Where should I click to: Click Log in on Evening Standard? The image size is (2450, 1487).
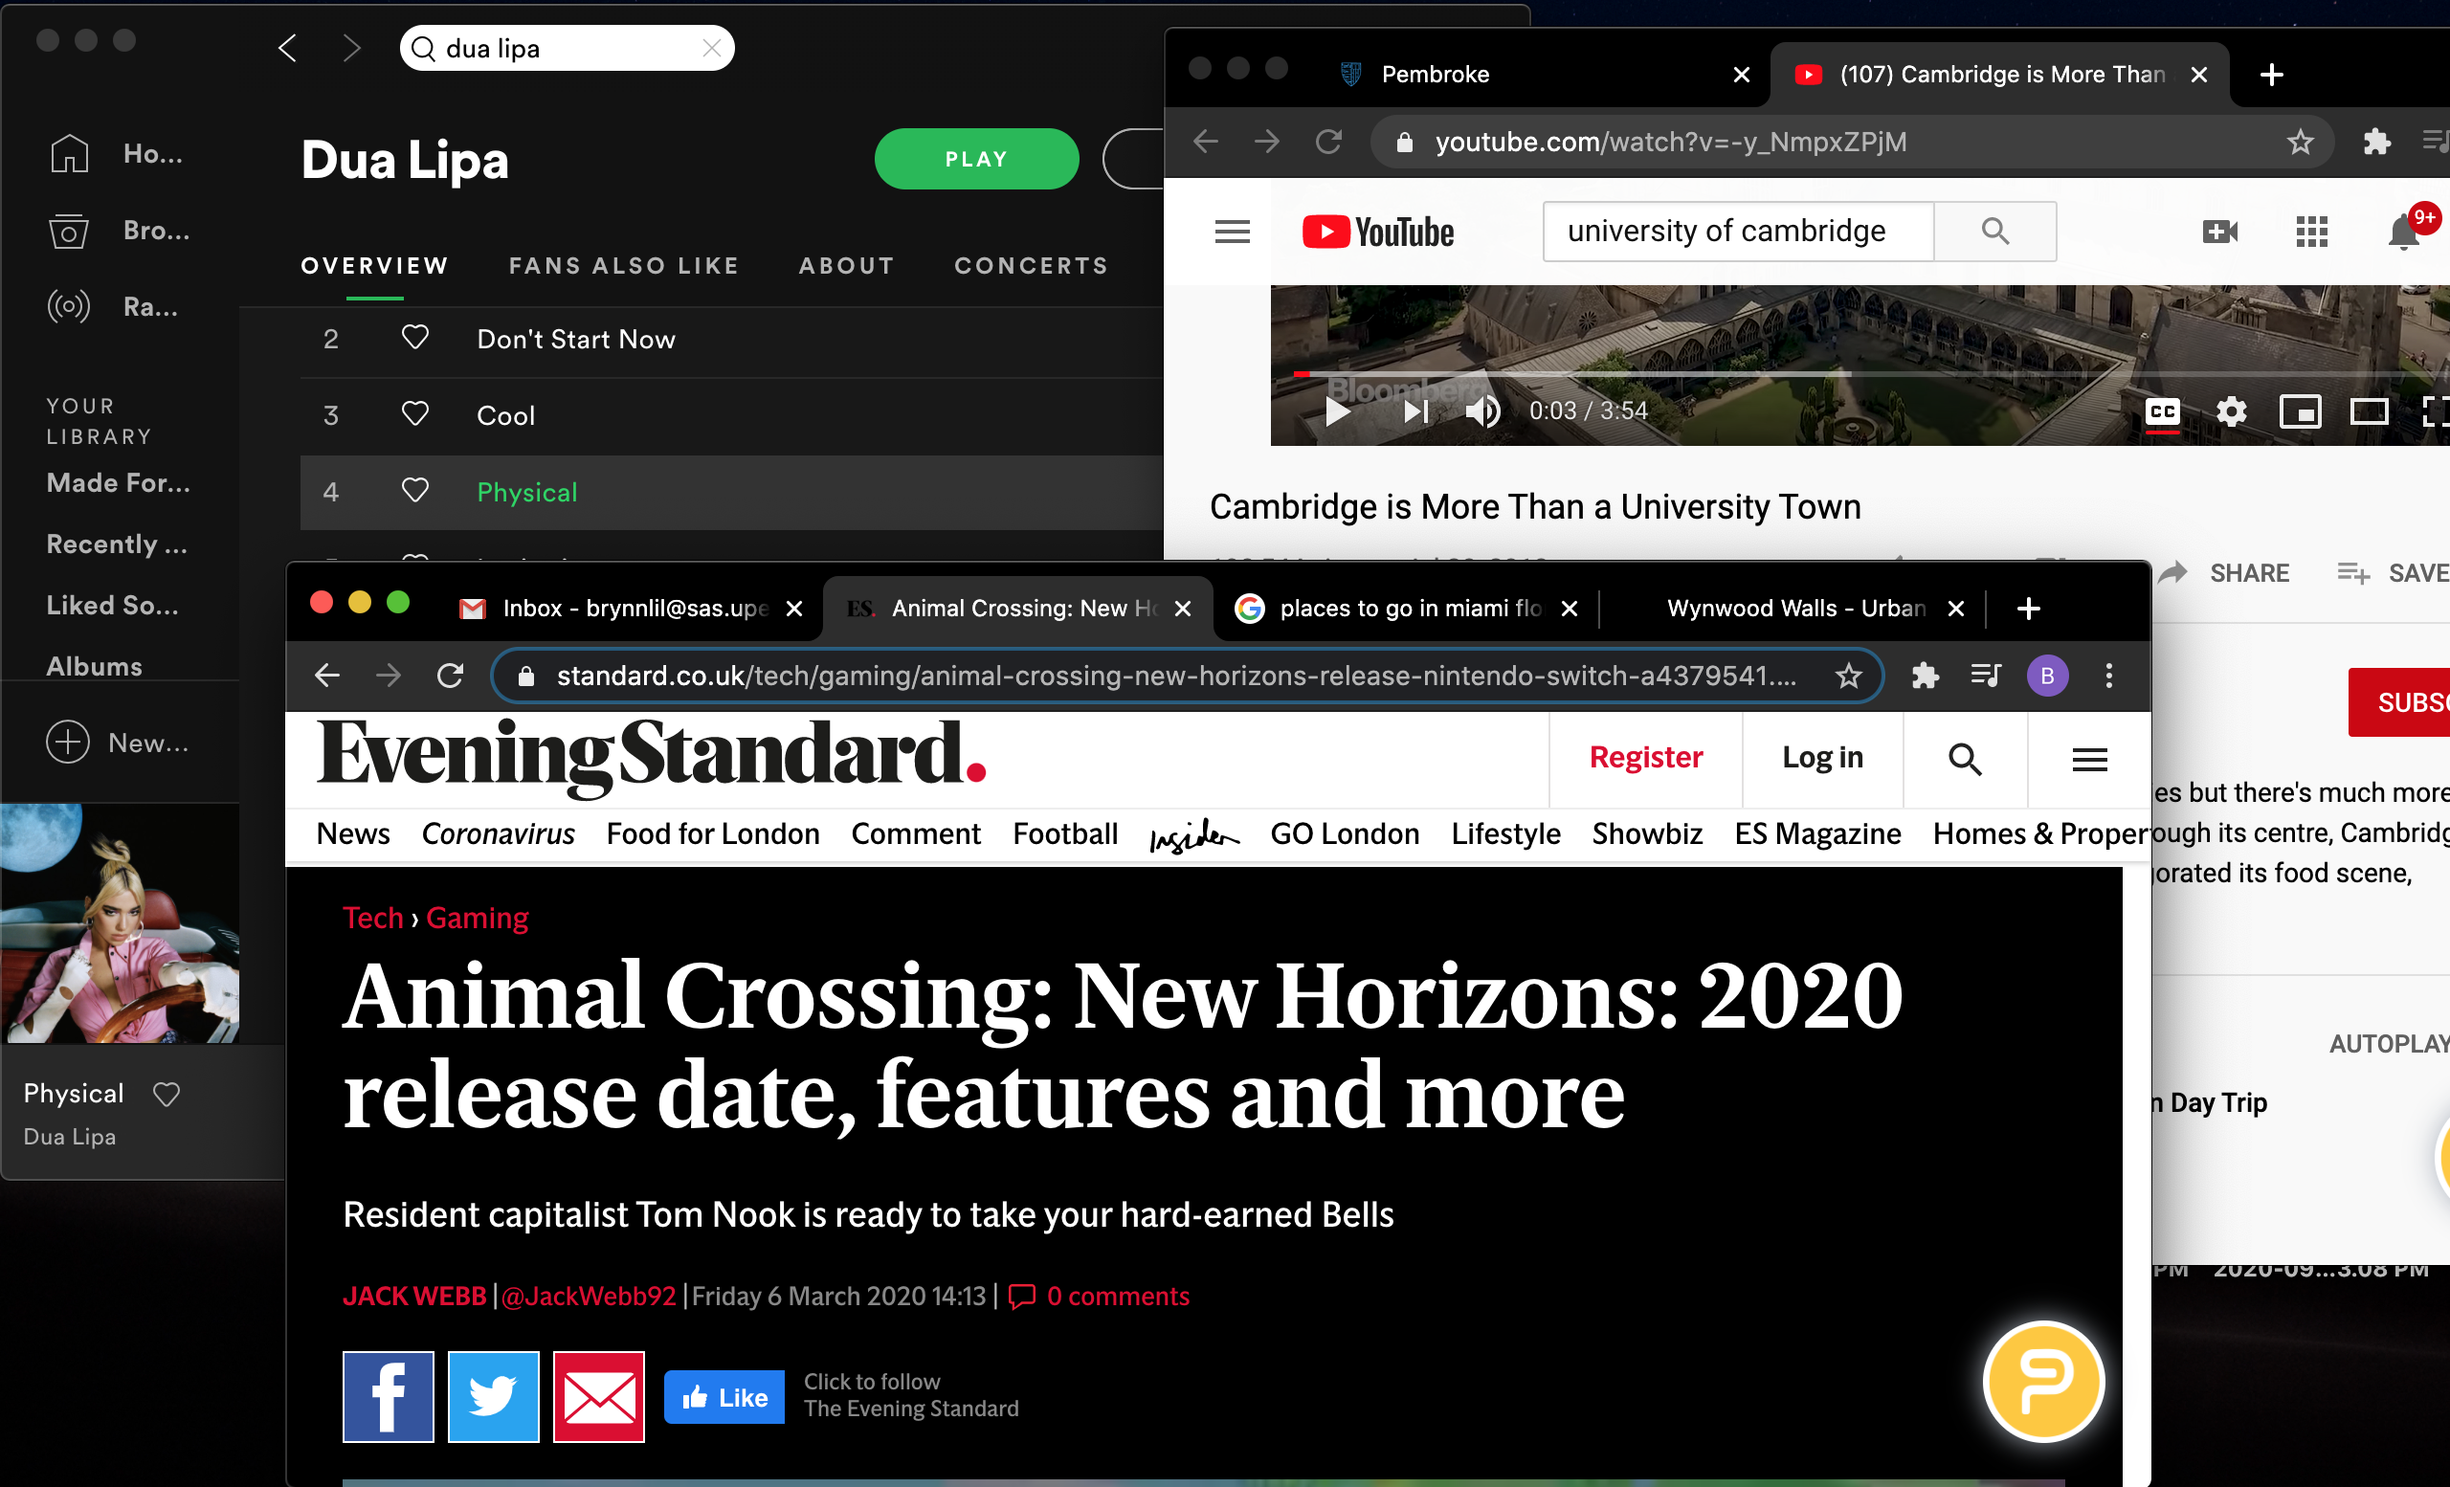(x=1822, y=758)
